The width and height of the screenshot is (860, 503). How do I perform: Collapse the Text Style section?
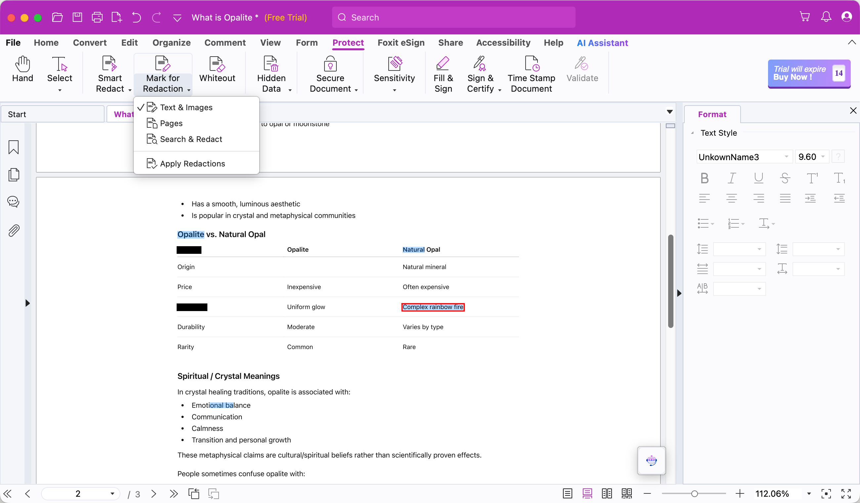tap(692, 133)
